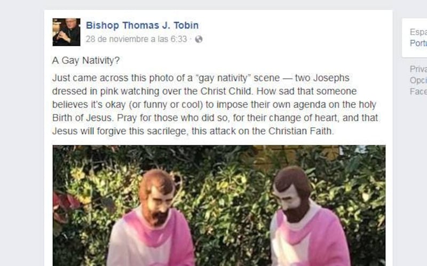Click the "Christian Faith" phrase ending the post
Viewport: 427px width, 266px height.
(301, 131)
